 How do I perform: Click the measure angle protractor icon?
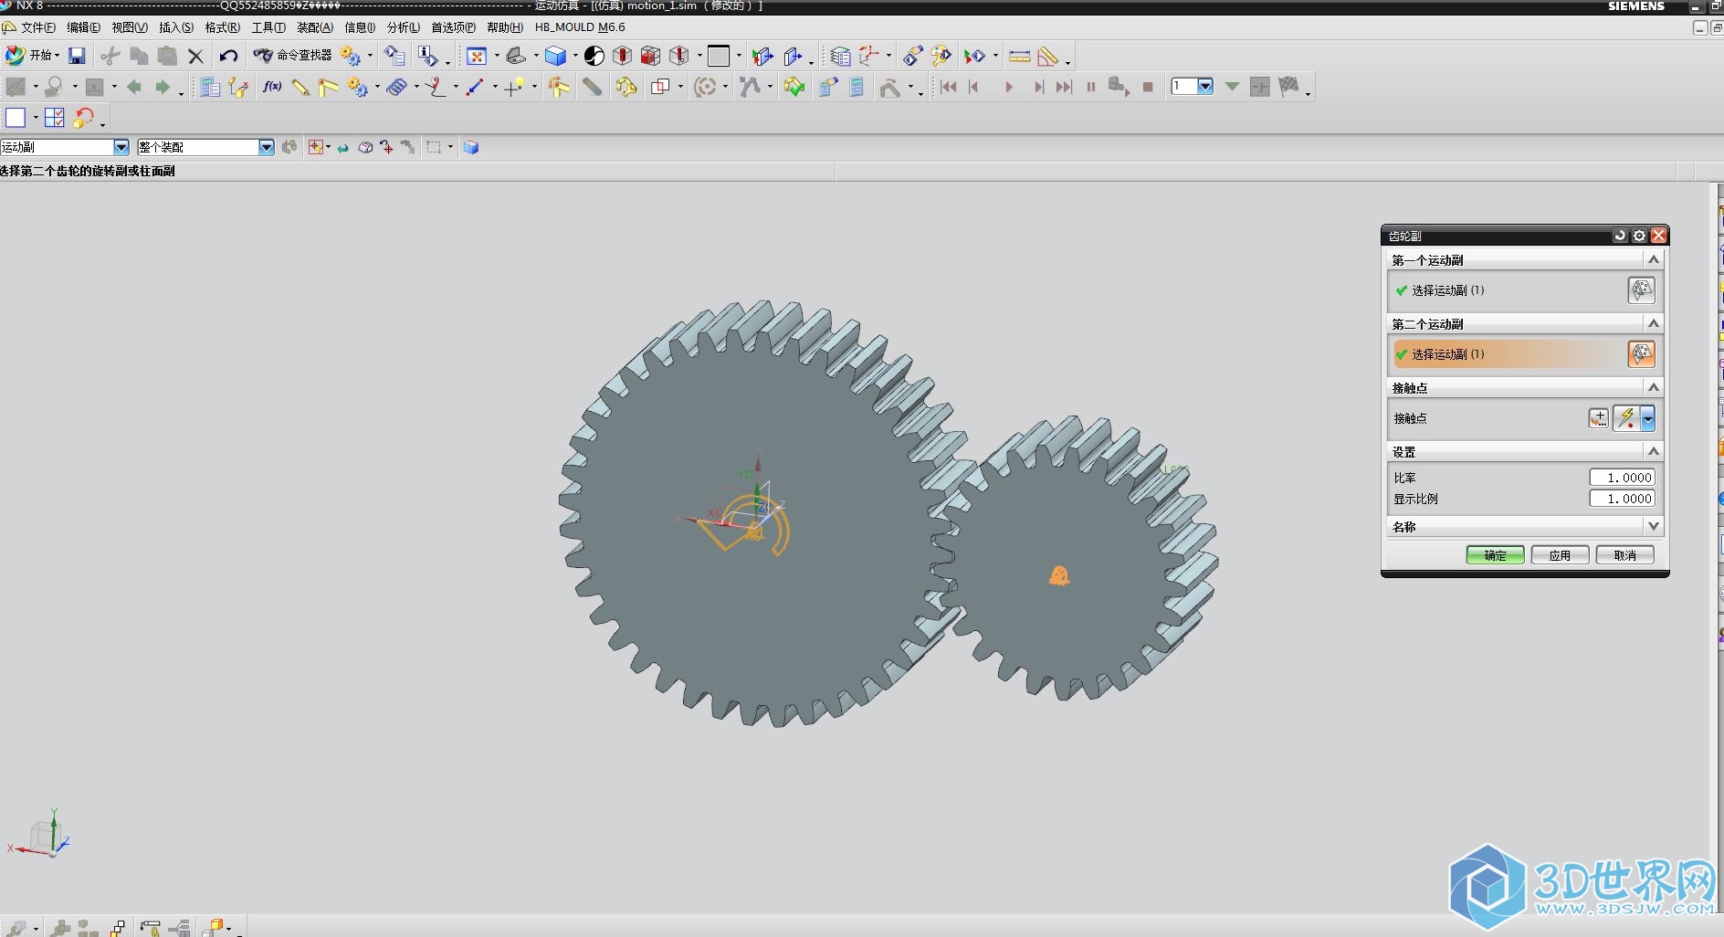coord(1048,57)
